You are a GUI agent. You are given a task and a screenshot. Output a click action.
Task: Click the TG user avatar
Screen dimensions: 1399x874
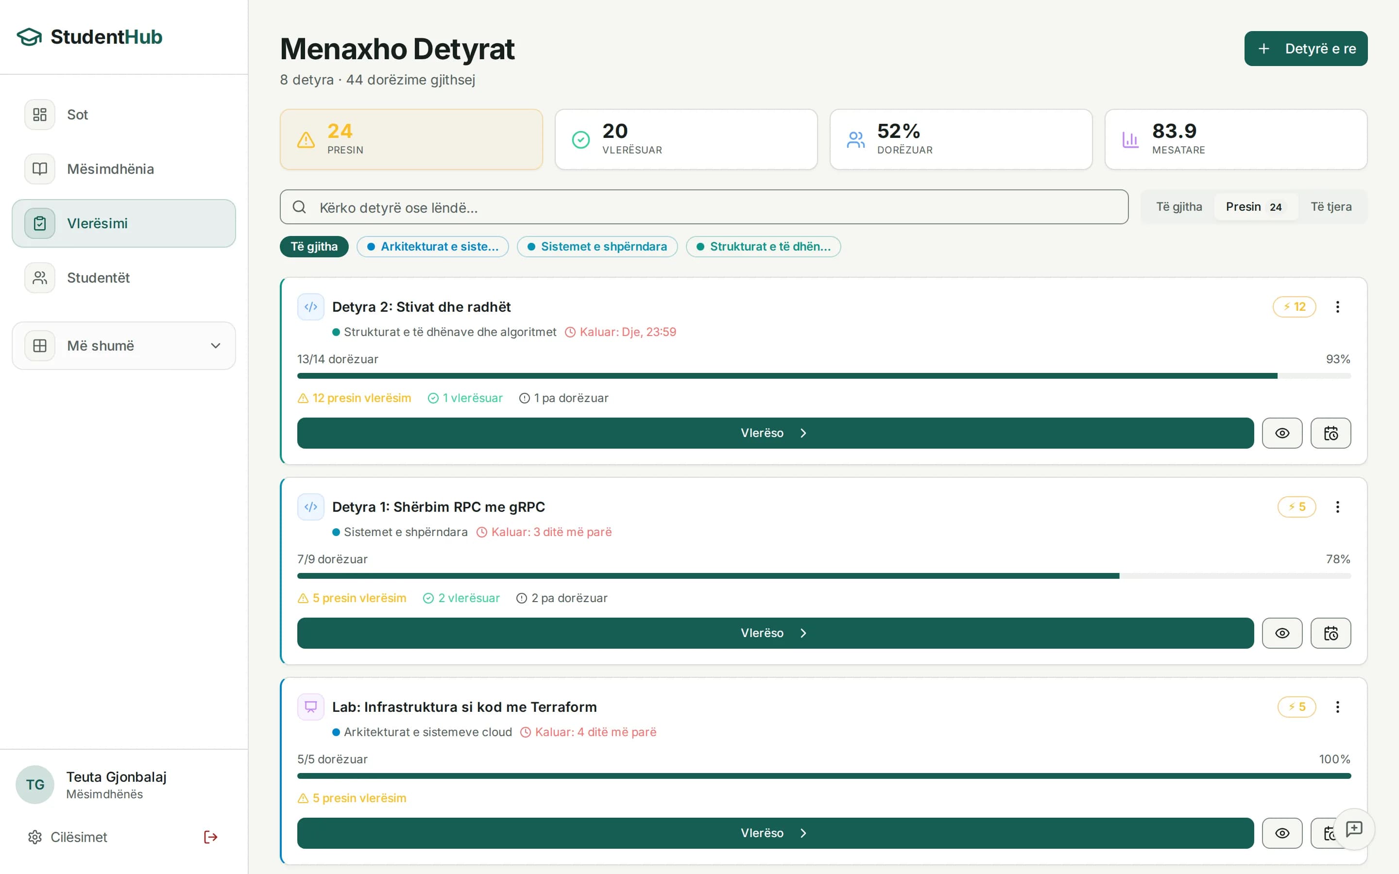click(34, 784)
